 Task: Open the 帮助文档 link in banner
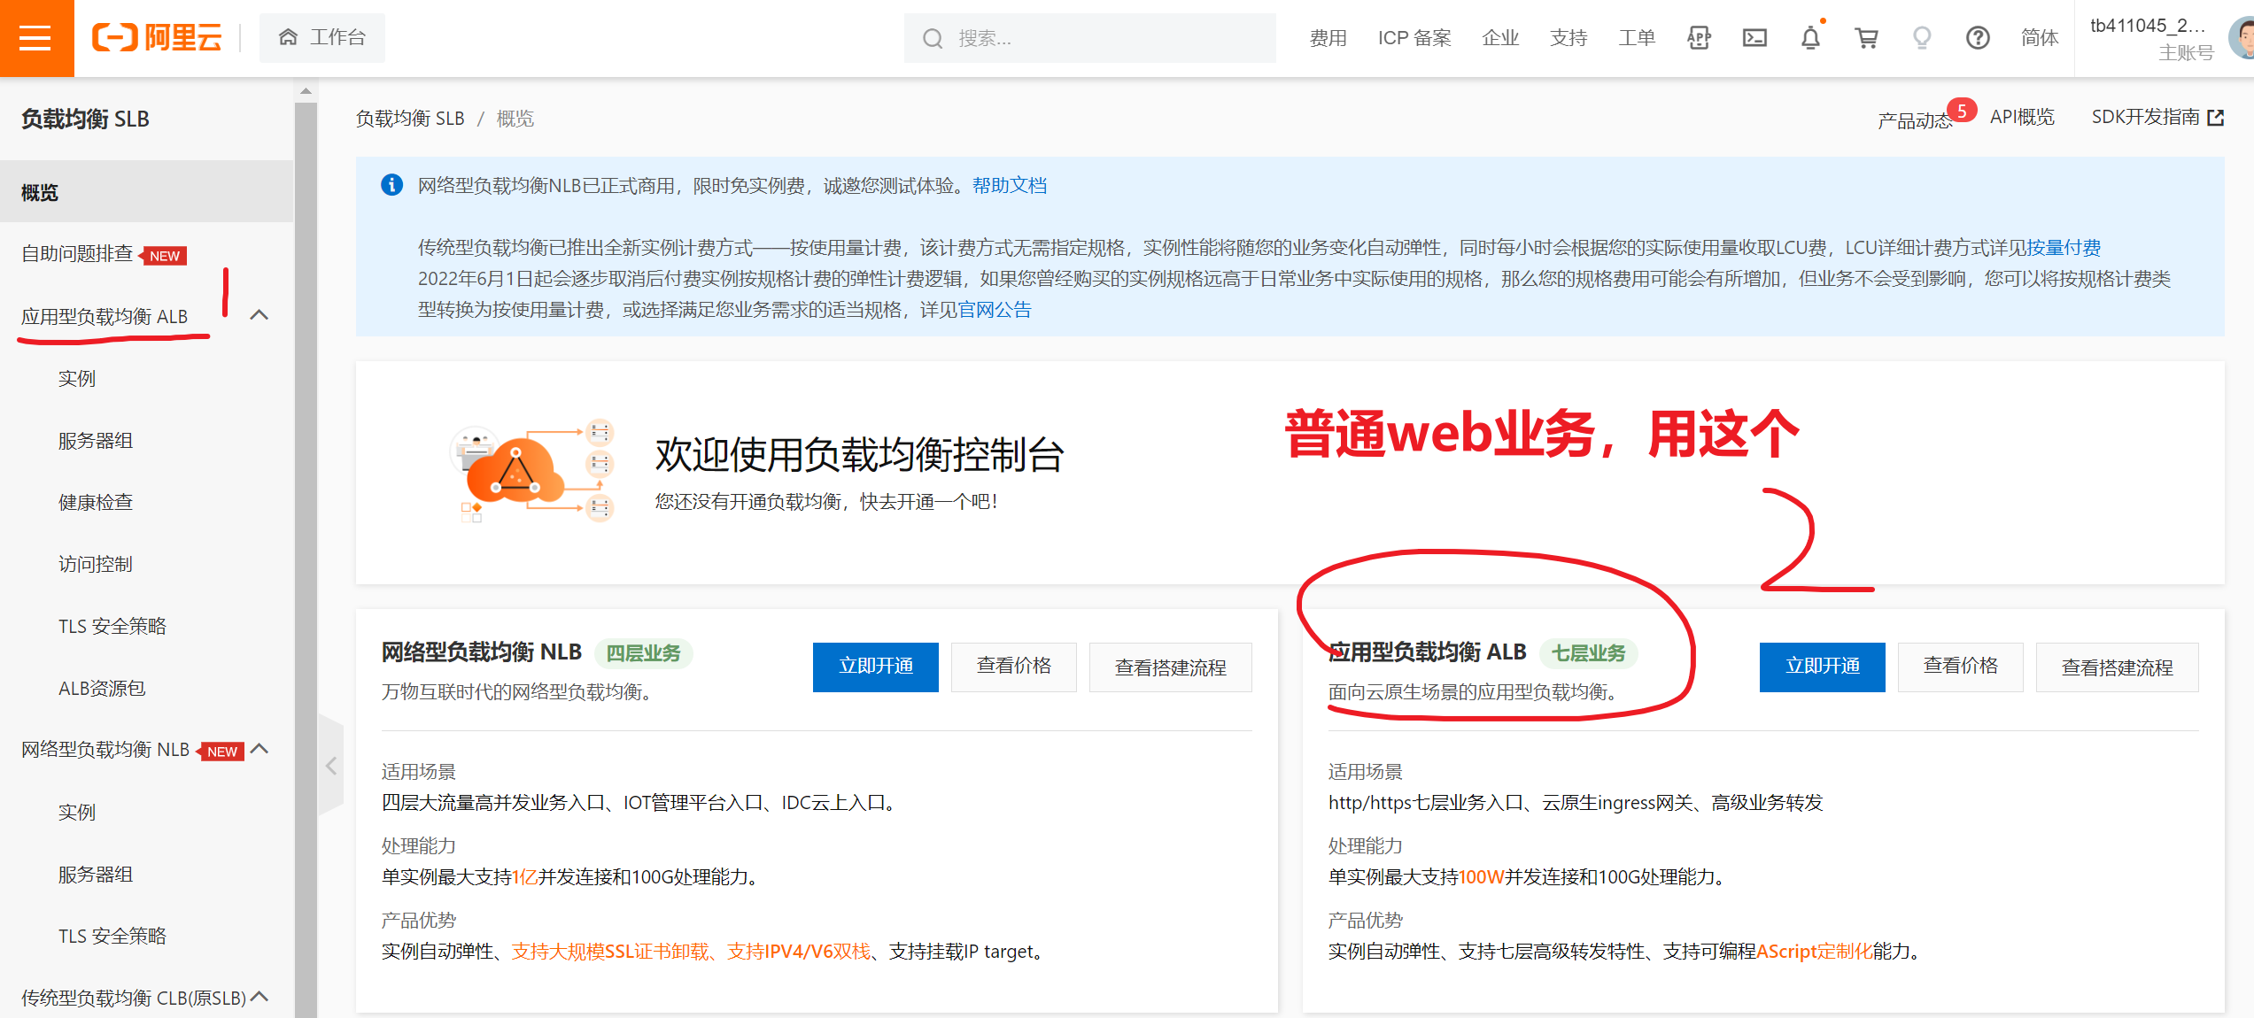pyautogui.click(x=1009, y=186)
